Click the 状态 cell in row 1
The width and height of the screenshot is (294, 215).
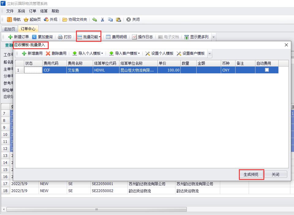click(33, 70)
